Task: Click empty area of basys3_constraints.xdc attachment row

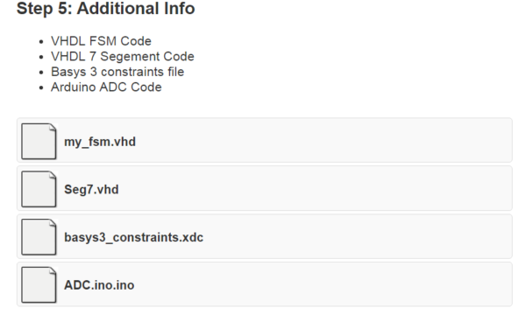Action: point(356,236)
